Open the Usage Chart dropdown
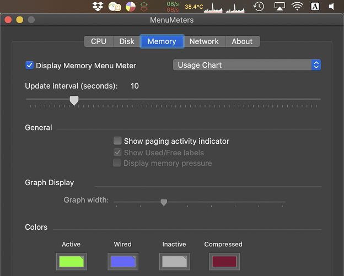 [x=247, y=65]
